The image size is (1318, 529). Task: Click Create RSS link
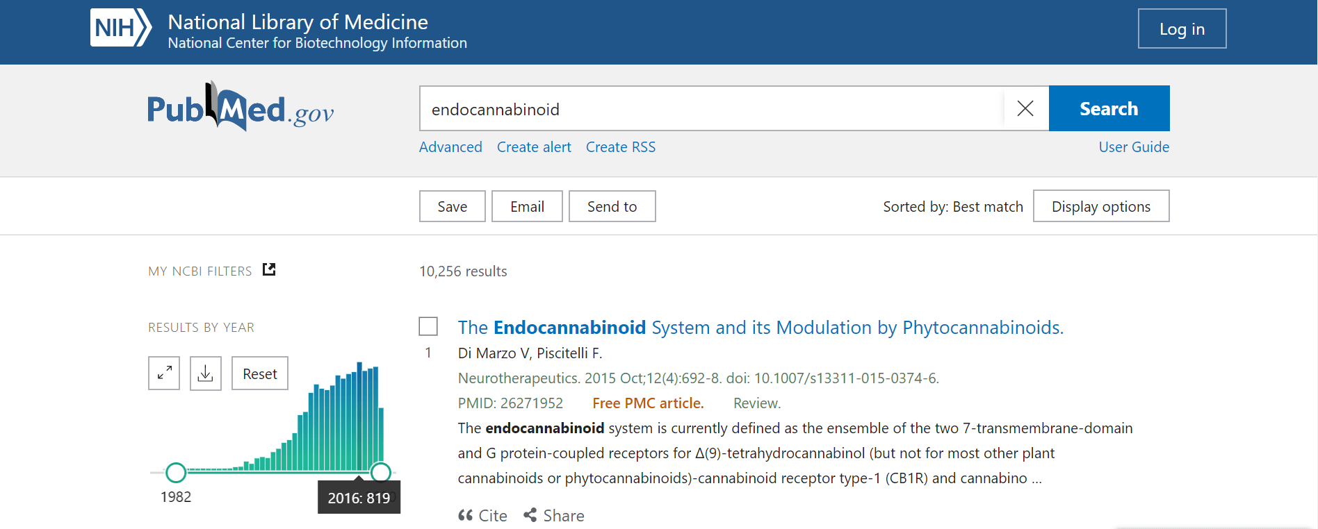pyautogui.click(x=621, y=147)
